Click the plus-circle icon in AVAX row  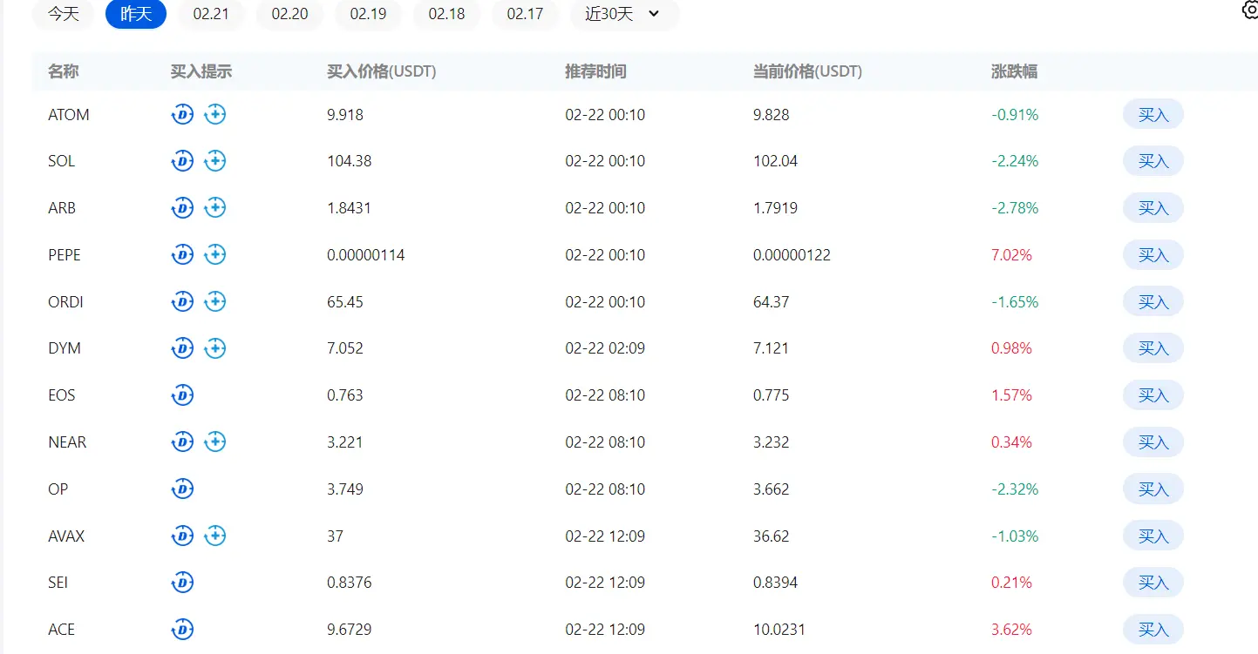click(215, 536)
